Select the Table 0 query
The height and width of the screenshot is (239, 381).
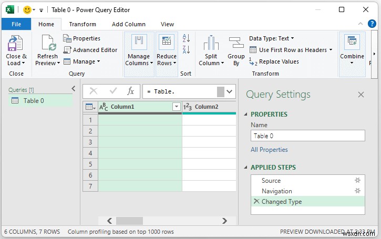(x=40, y=100)
